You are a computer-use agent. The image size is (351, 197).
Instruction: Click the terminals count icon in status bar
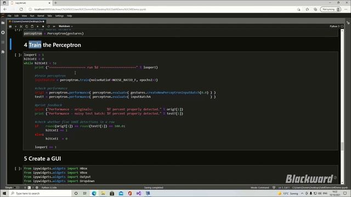(29, 188)
